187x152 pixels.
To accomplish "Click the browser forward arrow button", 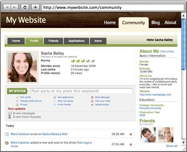I will (15, 7).
